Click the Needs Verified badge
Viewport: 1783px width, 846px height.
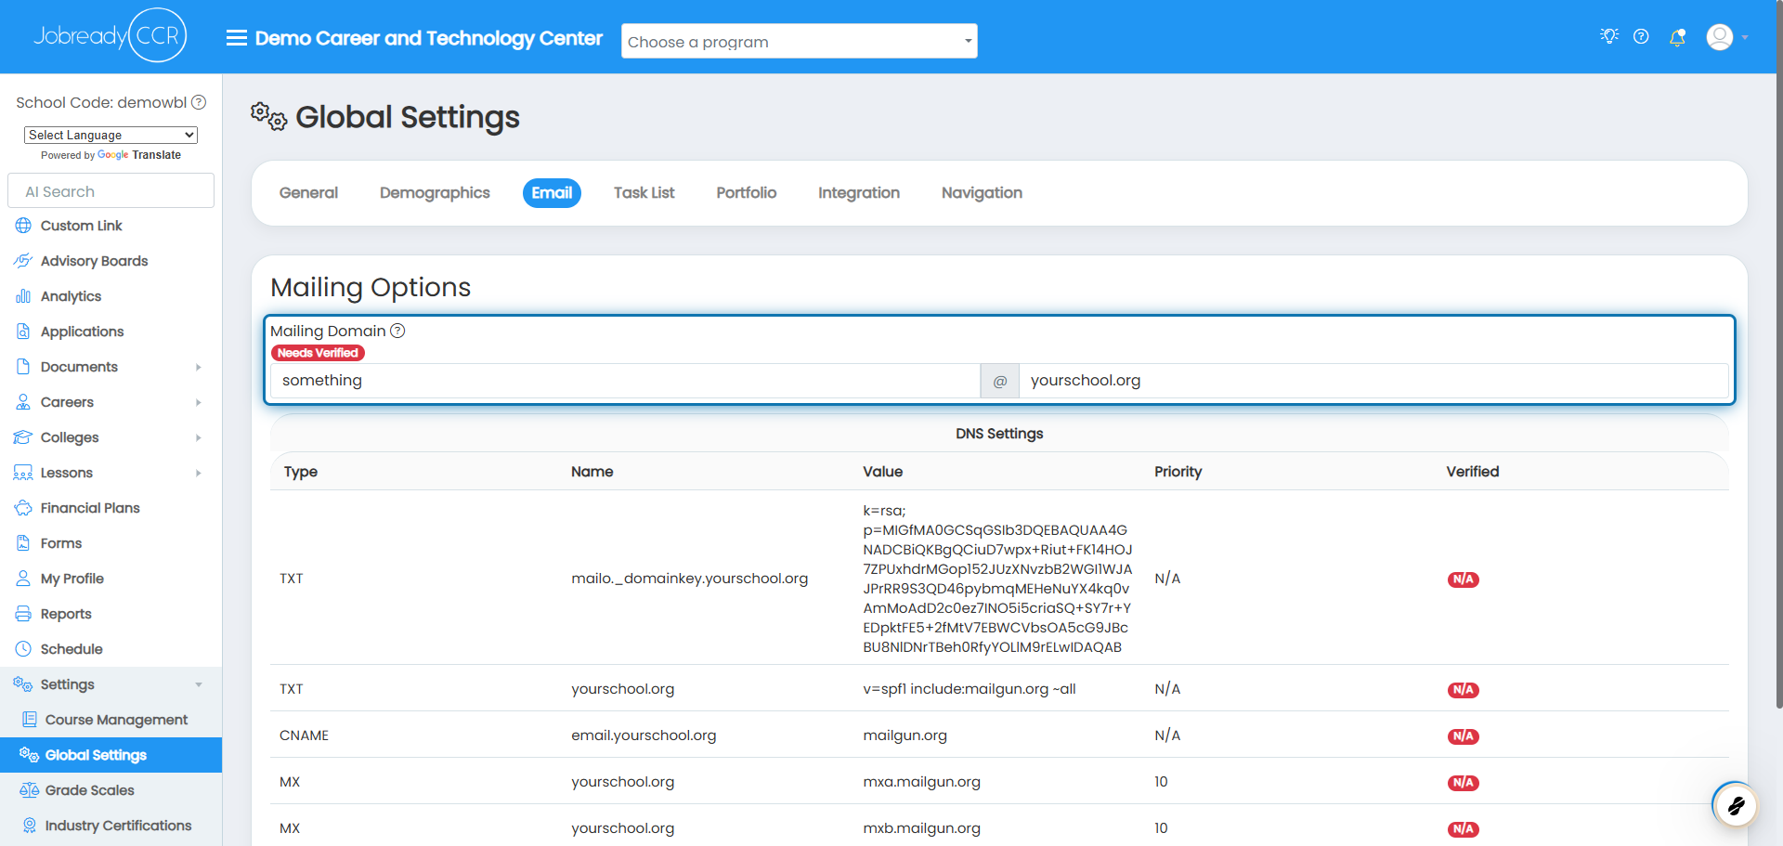coord(318,353)
